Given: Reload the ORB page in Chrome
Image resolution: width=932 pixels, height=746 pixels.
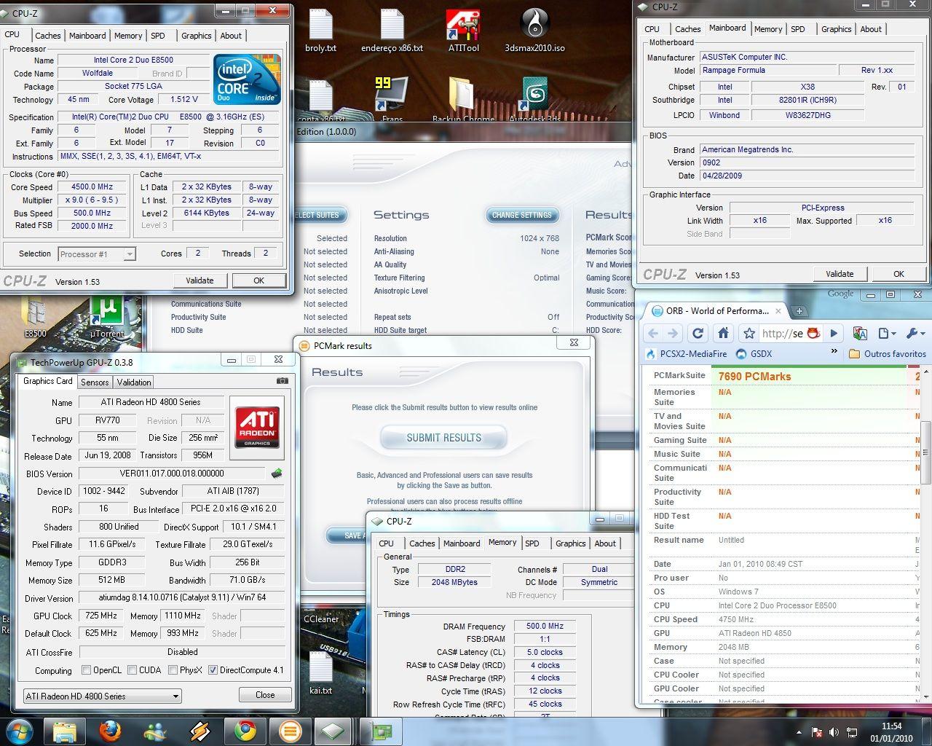Looking at the screenshot, I should tap(698, 333).
